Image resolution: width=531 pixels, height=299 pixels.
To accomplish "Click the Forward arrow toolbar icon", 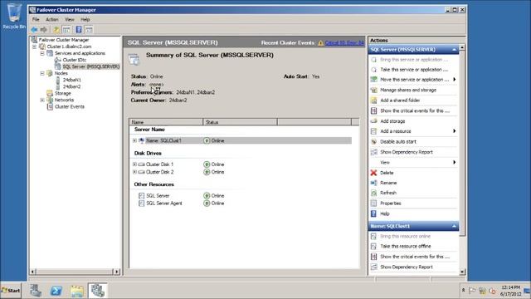I will pyautogui.click(x=44, y=30).
